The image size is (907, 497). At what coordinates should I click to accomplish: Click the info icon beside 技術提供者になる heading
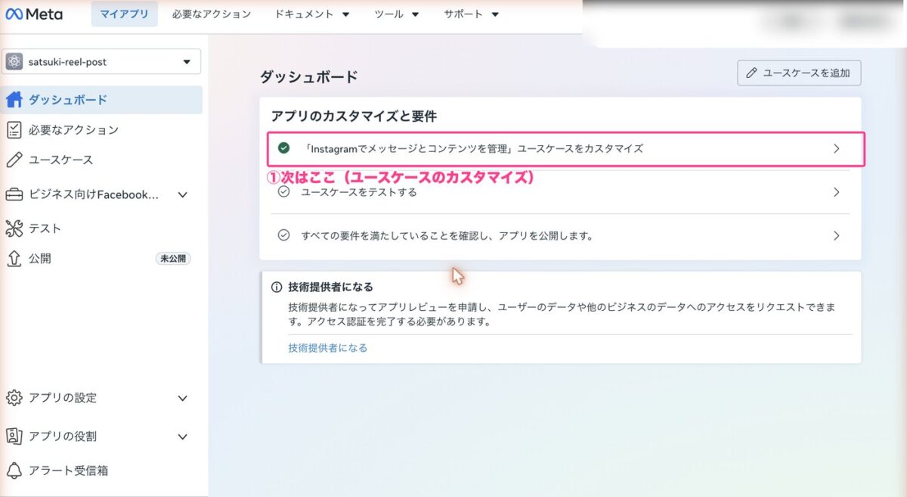pos(277,287)
